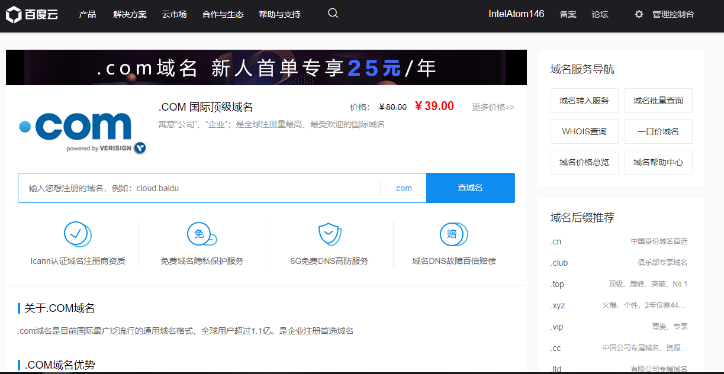The height and width of the screenshot is (374, 724).
Task: Click the .COM 国际顶级域名 title
Action: pos(205,107)
